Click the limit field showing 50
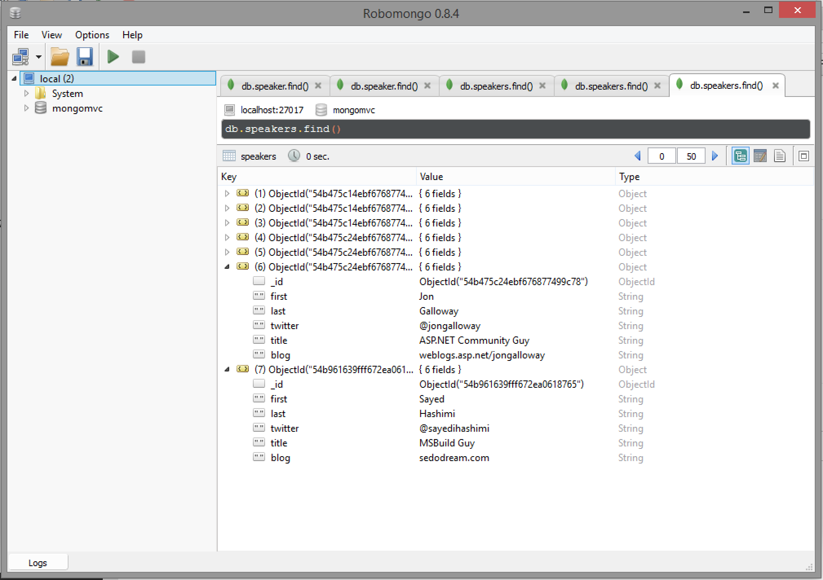 click(691, 156)
